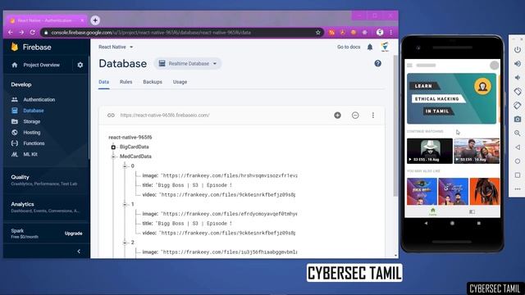Expand the Analytics section
The image size is (525, 295).
tap(45, 207)
